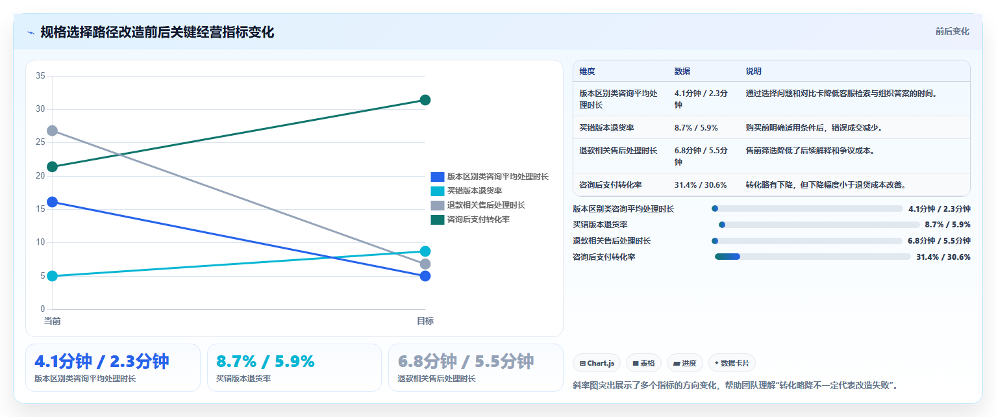Click progress value text 6.8分钟 / 5.5分钟
Viewport: 996px width, 417px height.
pos(939,240)
